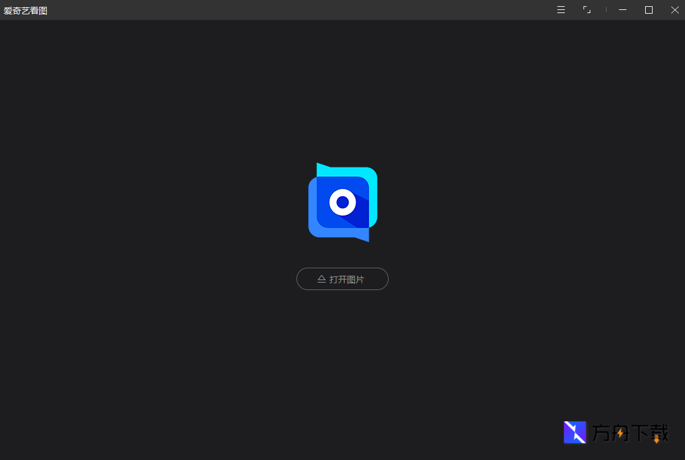The width and height of the screenshot is (685, 460).
Task: Click the title bar separator line
Action: (606, 10)
